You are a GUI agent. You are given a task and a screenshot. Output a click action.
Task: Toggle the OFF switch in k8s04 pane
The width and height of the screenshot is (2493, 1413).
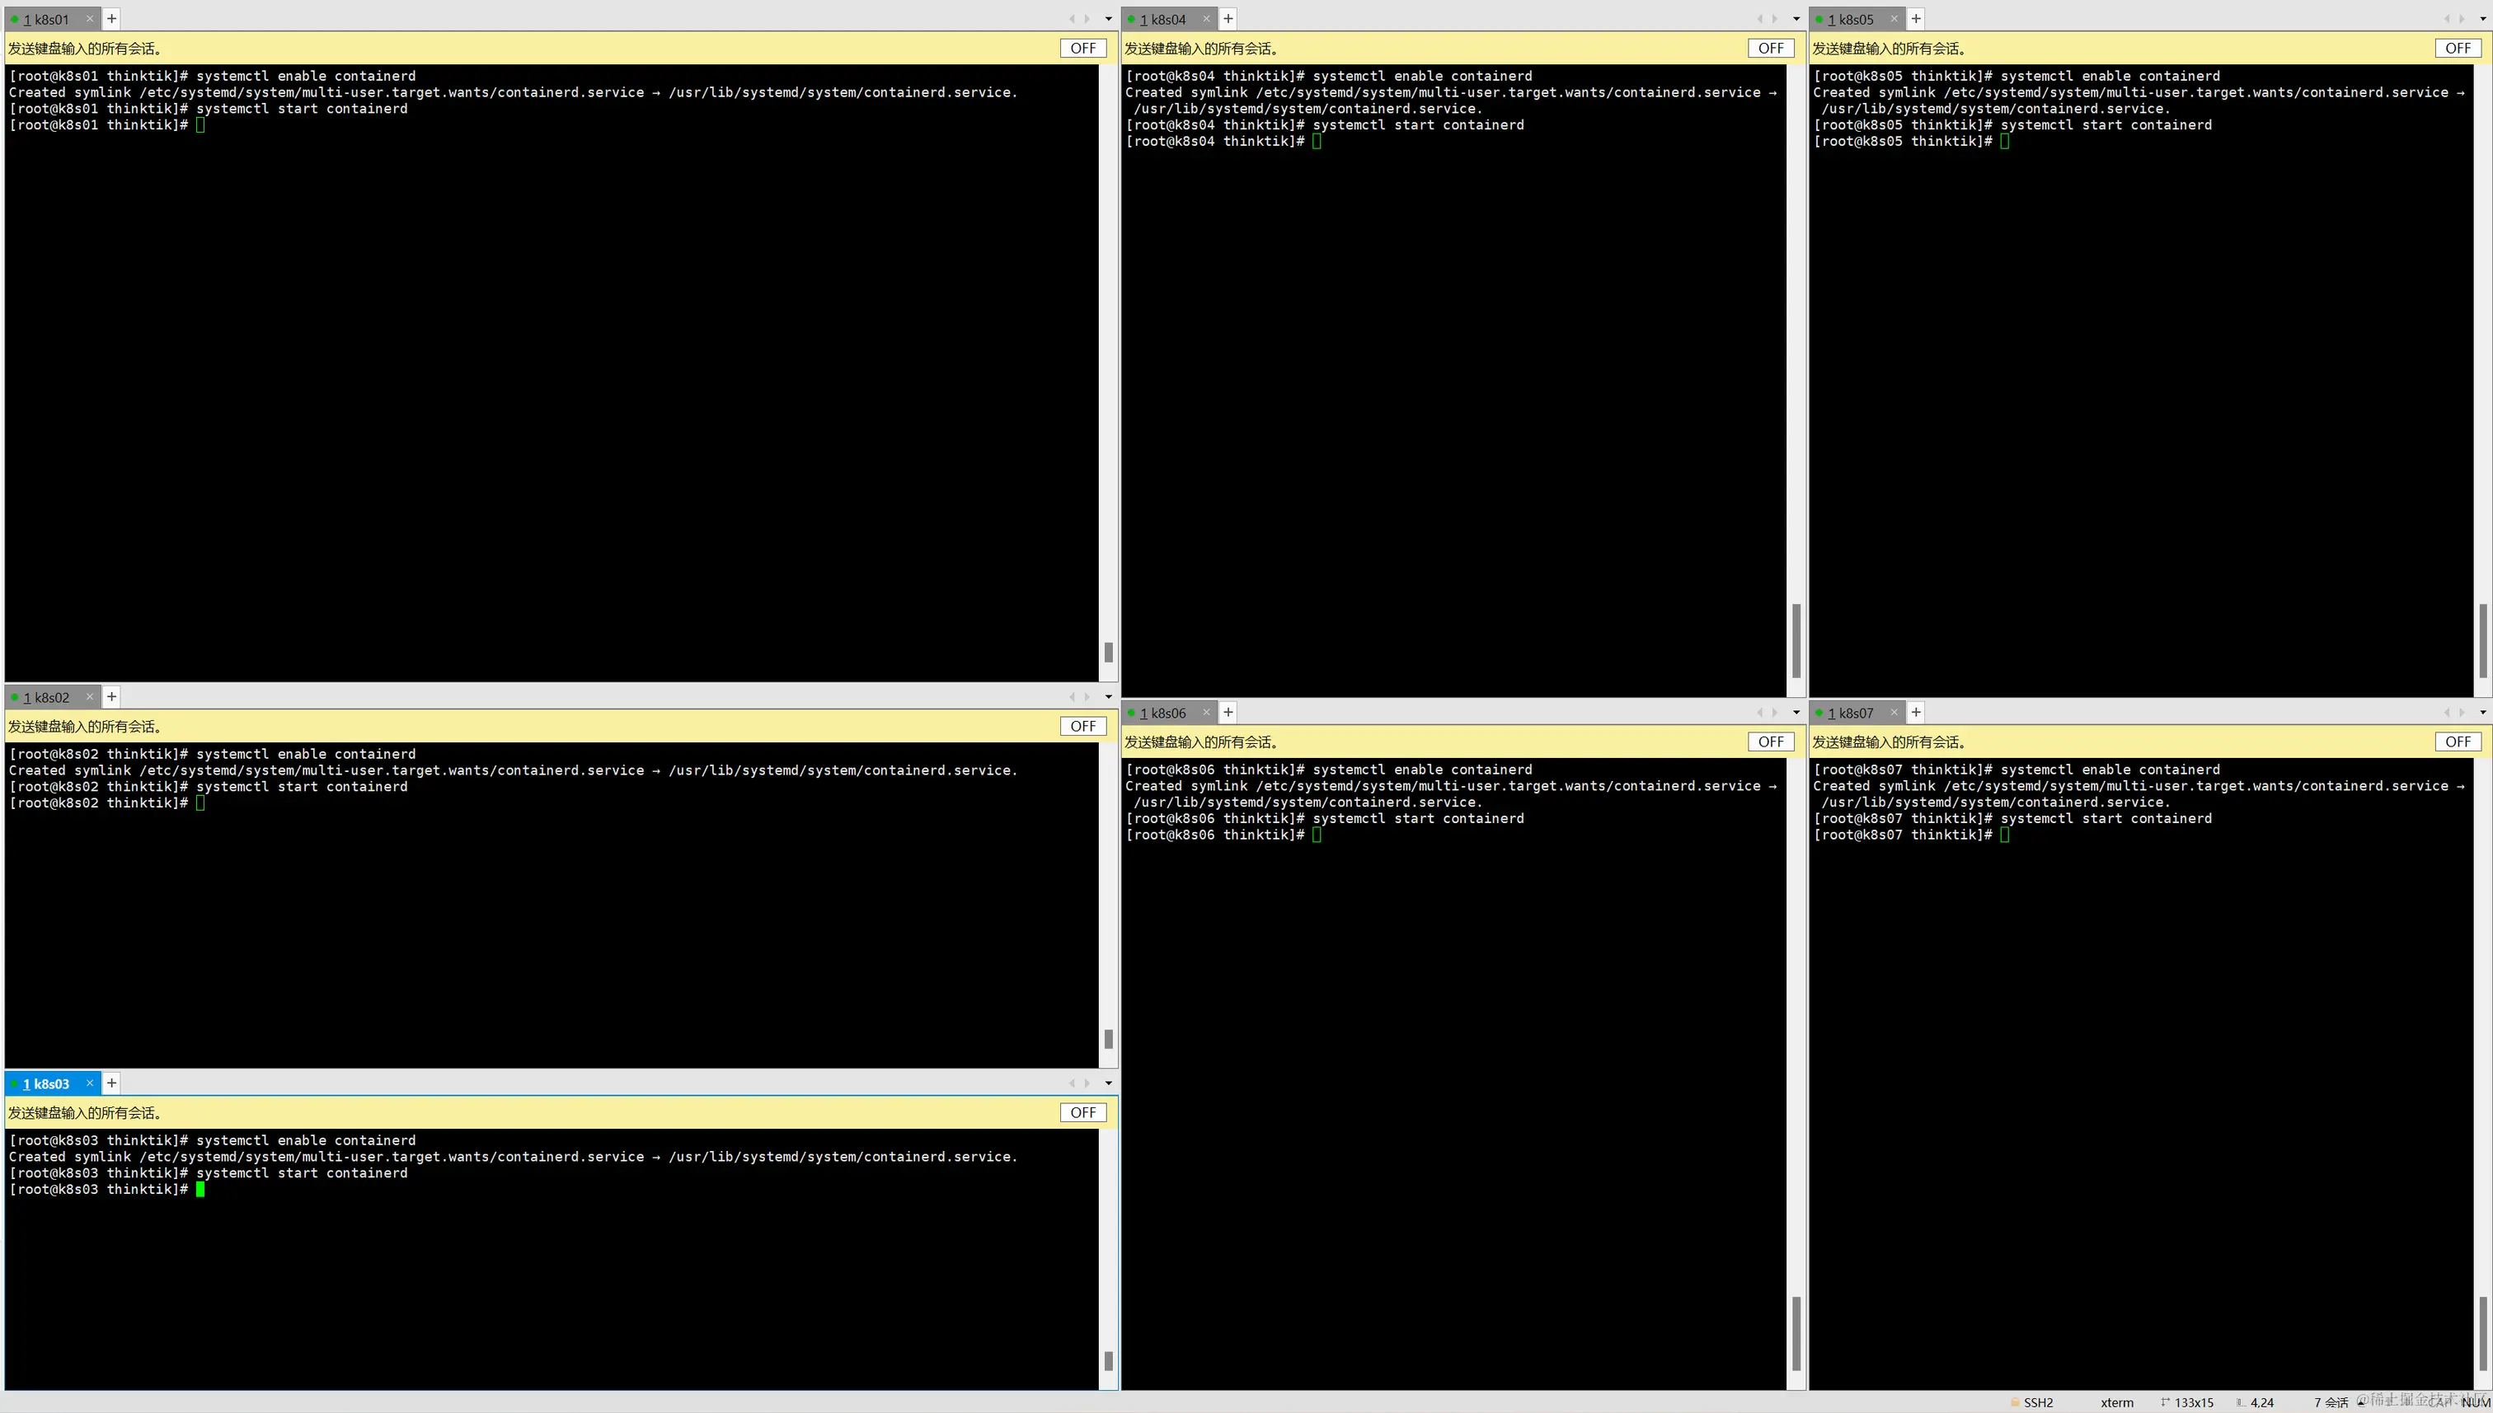point(1770,49)
